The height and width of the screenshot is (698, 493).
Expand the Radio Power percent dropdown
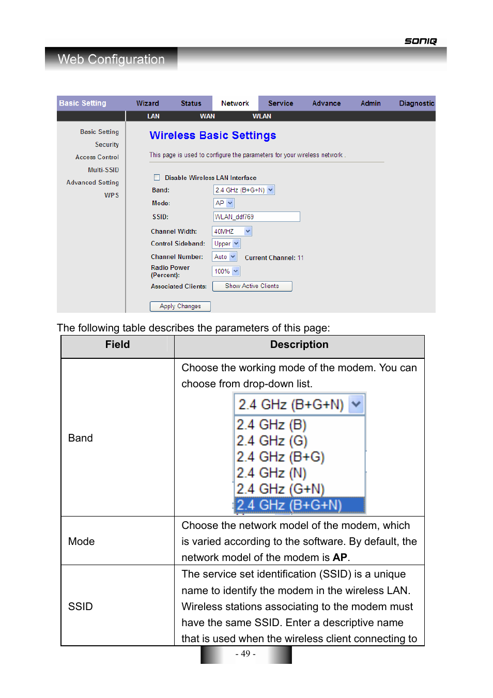point(226,271)
